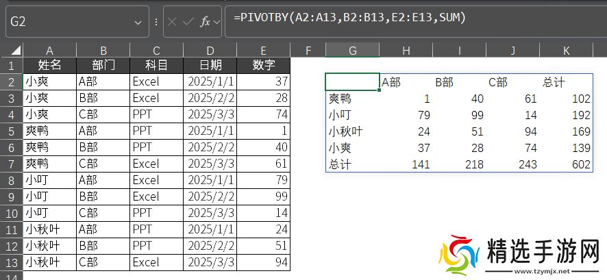
Task: Click the 姓名 header cell
Action: [50, 65]
